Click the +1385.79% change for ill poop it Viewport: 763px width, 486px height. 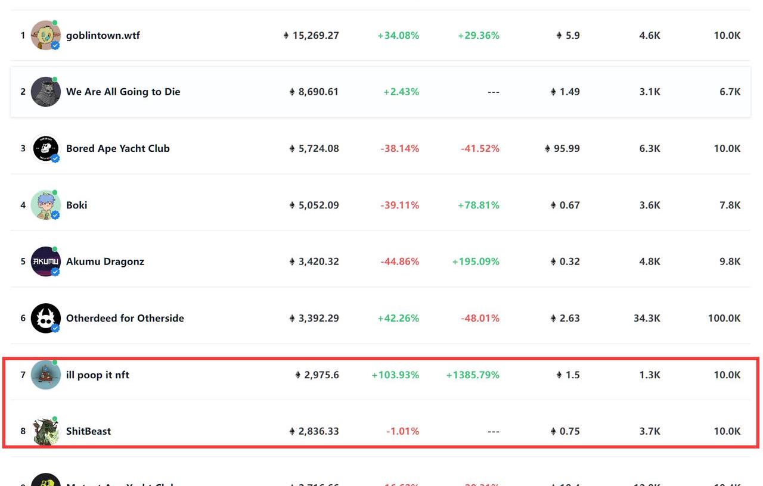tap(473, 375)
